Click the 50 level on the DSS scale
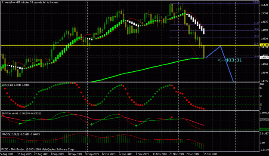Screen dimensions: 269x156 point(261,96)
